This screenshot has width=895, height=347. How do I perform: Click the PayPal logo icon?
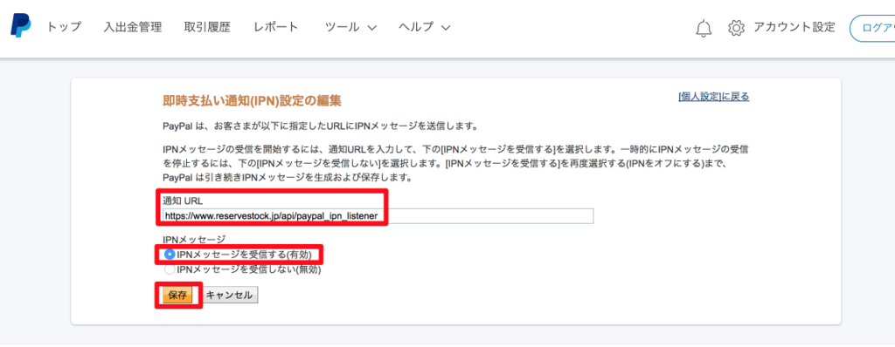[x=21, y=26]
